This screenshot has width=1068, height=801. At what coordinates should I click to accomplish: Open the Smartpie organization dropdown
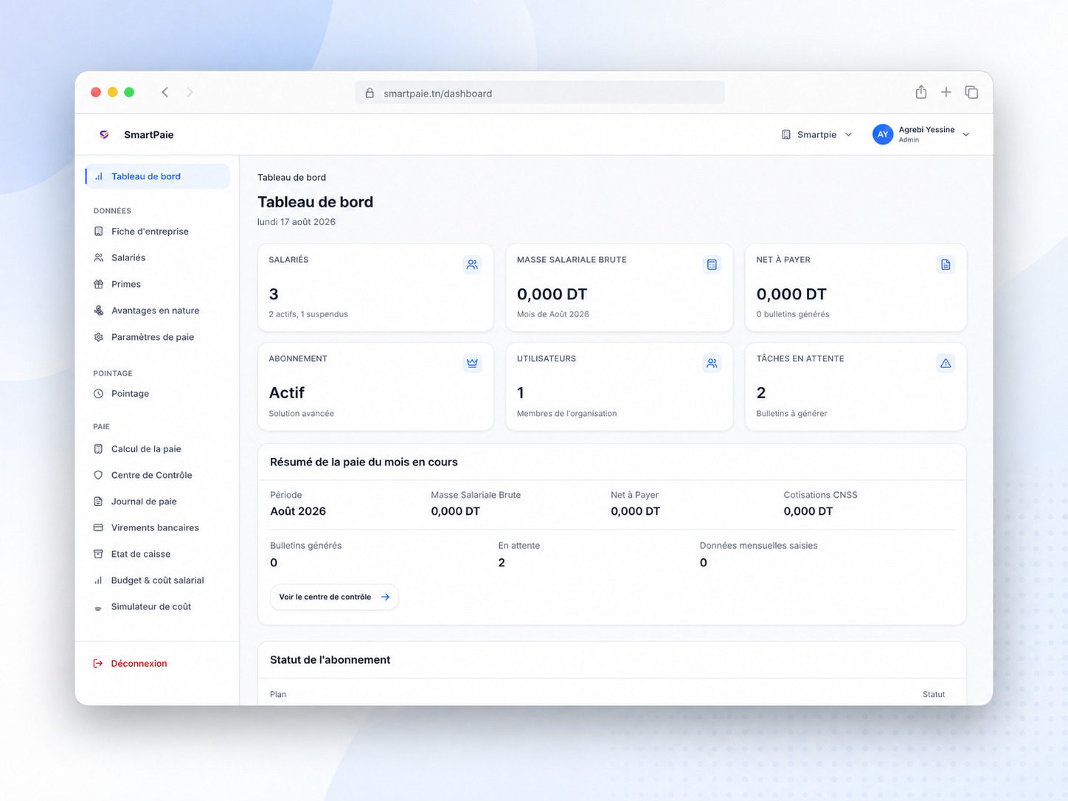point(817,134)
